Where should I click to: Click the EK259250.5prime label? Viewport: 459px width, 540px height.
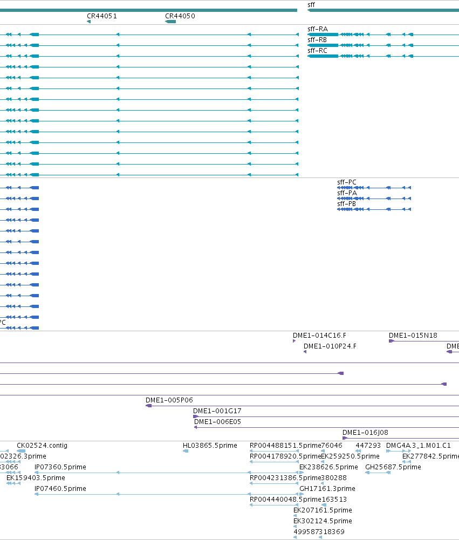[350, 456]
